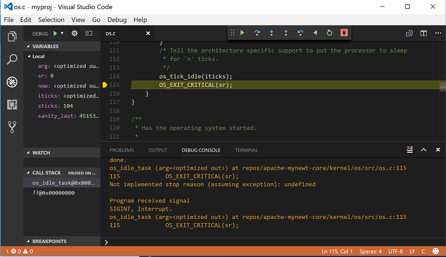Click the search-in-editor icon at top right
The image size is (446, 257).
[x=409, y=33]
